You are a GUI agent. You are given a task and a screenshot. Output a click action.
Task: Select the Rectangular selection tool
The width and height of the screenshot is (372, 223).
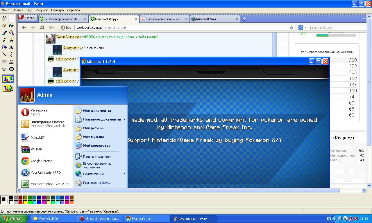click(x=12, y=18)
